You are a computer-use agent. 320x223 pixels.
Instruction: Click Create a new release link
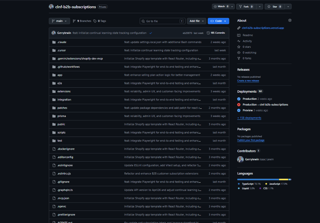[248, 81]
